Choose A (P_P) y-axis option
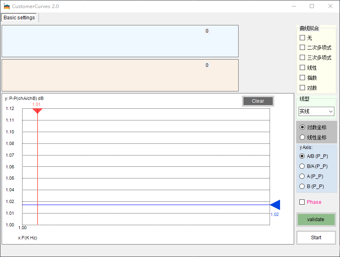Screen dimensions: 340x257 click(x=302, y=176)
